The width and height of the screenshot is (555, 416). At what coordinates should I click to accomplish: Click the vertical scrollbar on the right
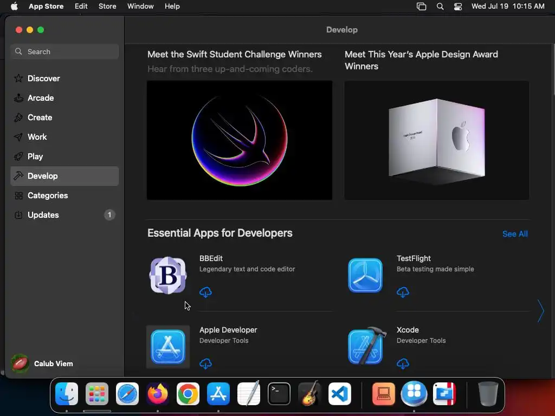(x=553, y=69)
